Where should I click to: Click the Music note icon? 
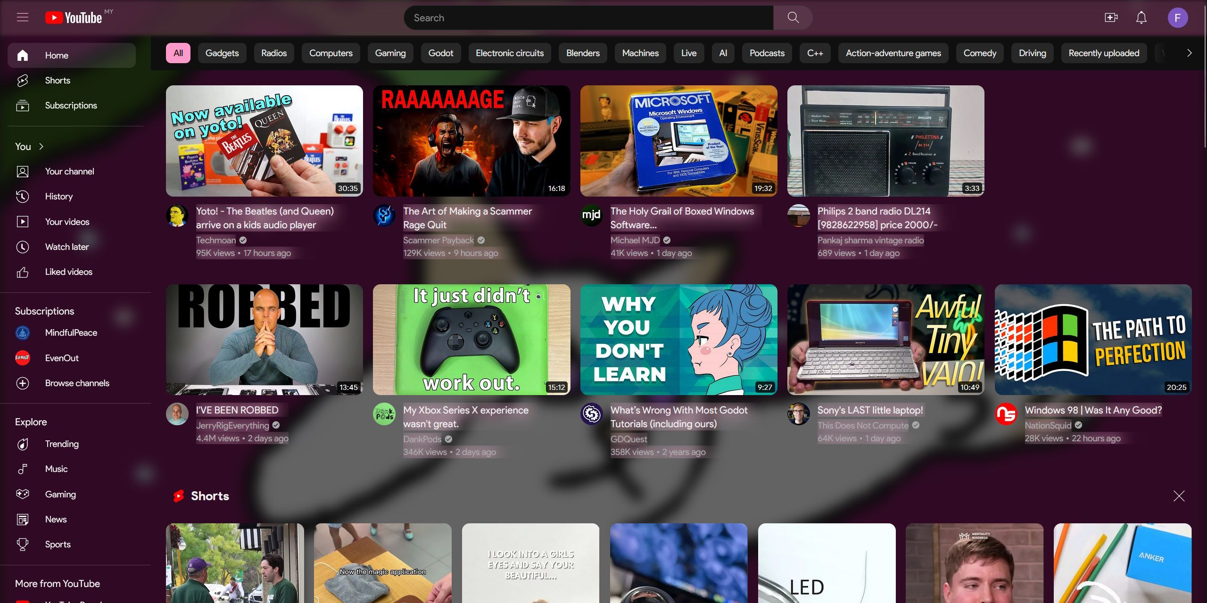tap(23, 469)
